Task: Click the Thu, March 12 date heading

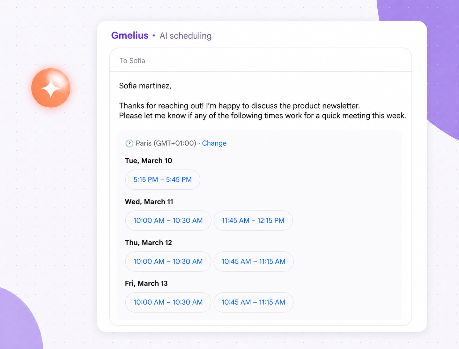Action: click(x=149, y=243)
